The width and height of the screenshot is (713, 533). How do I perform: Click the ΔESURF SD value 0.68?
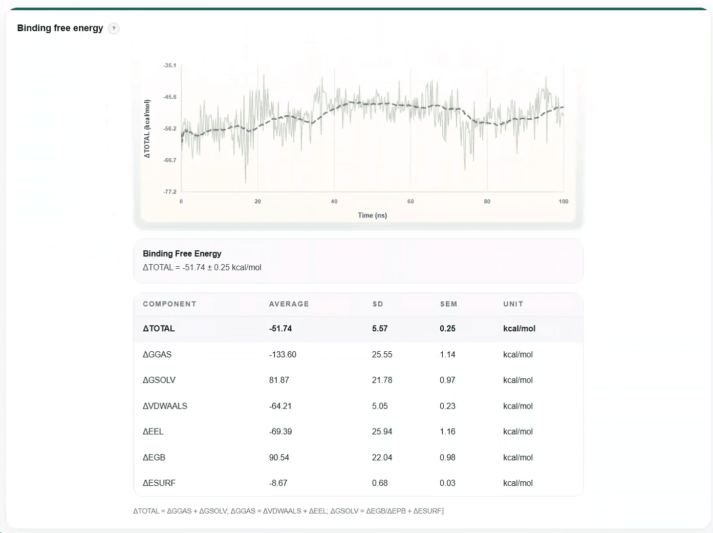(380, 483)
